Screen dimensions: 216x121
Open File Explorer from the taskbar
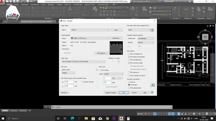(86, 118)
